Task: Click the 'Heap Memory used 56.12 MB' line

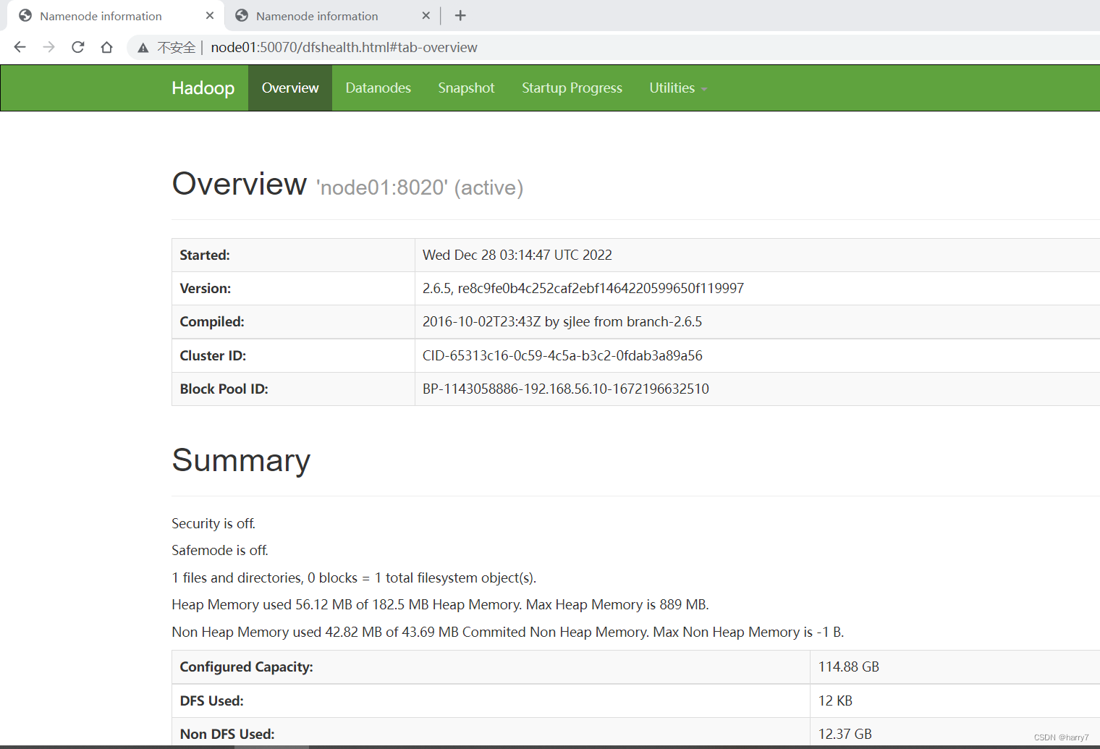Action: [x=440, y=604]
